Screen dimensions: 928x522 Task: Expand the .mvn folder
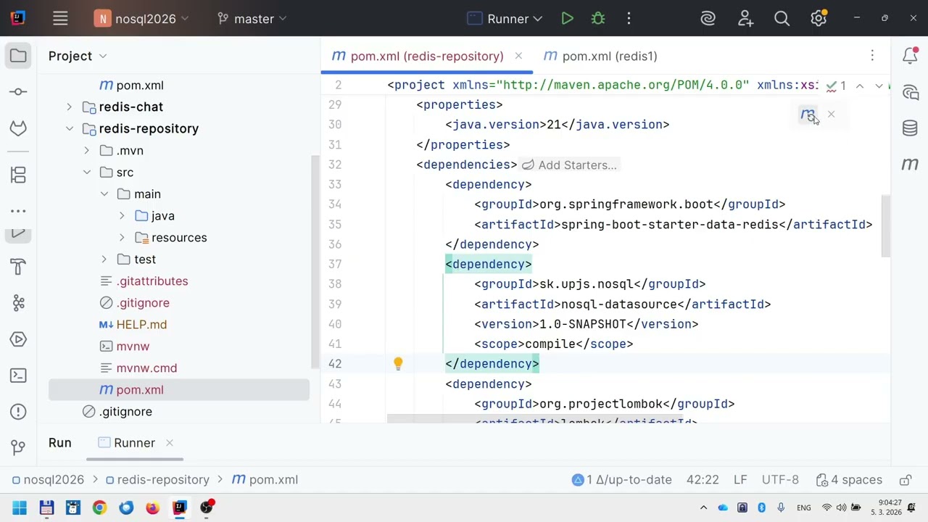click(x=86, y=150)
